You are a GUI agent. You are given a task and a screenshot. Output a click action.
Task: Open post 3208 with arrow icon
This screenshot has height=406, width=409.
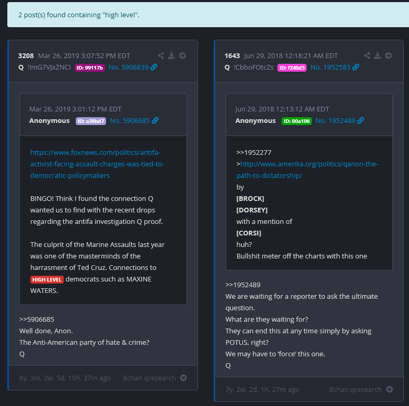pyautogui.click(x=182, y=55)
